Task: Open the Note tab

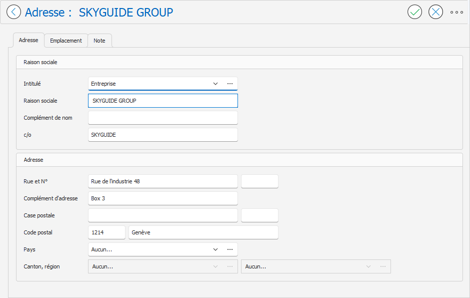Action: (x=99, y=41)
